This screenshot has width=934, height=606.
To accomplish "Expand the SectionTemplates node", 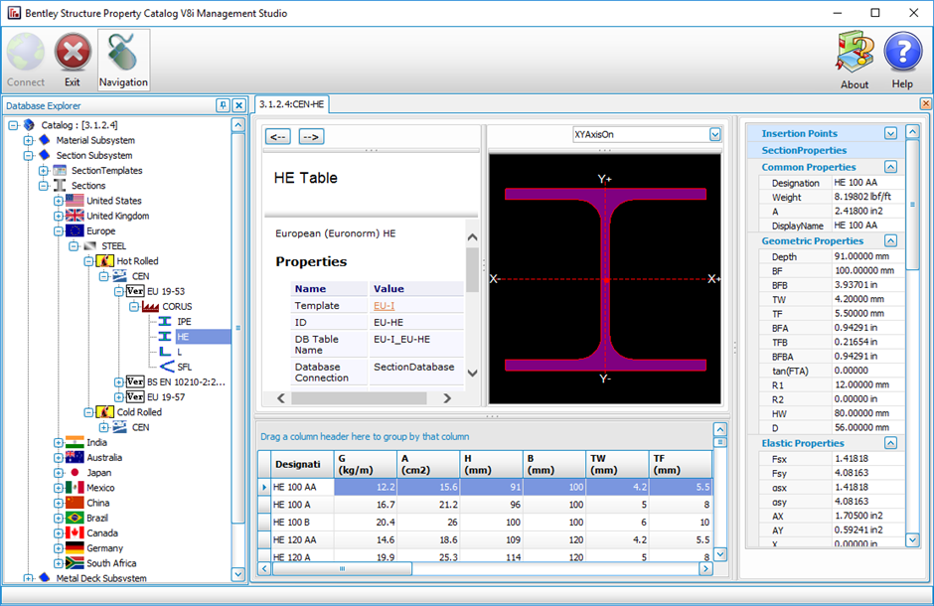I will (x=43, y=171).
